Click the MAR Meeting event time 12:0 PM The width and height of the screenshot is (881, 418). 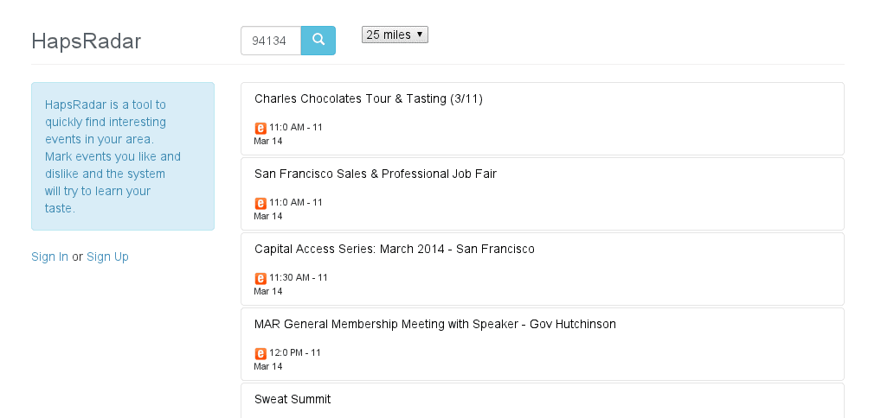(296, 352)
